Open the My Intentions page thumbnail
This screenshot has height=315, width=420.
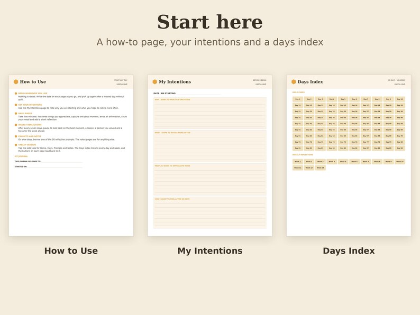(209, 155)
